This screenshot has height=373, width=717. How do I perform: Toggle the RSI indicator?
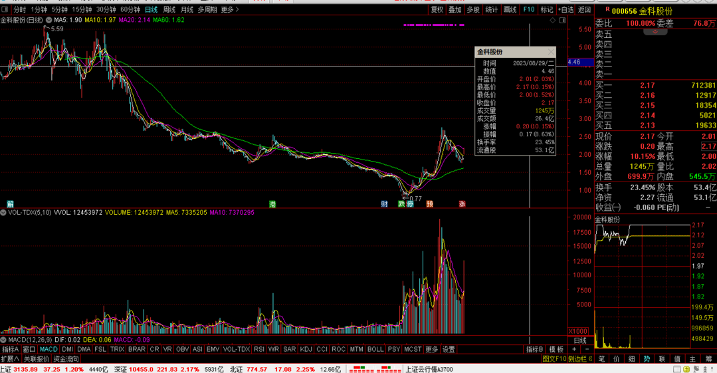[258, 349]
